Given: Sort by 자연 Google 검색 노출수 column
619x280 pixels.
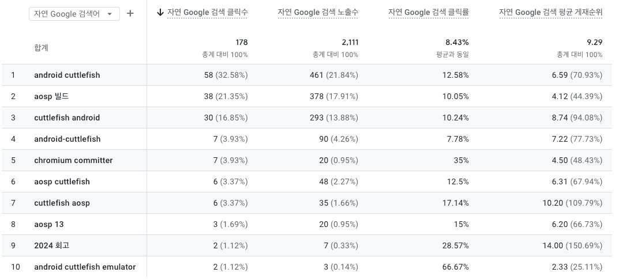Looking at the screenshot, I should coord(317,13).
